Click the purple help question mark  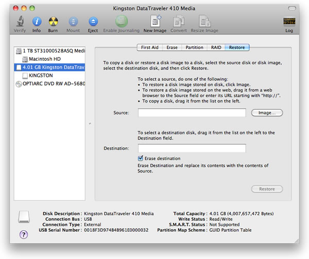coord(24,234)
